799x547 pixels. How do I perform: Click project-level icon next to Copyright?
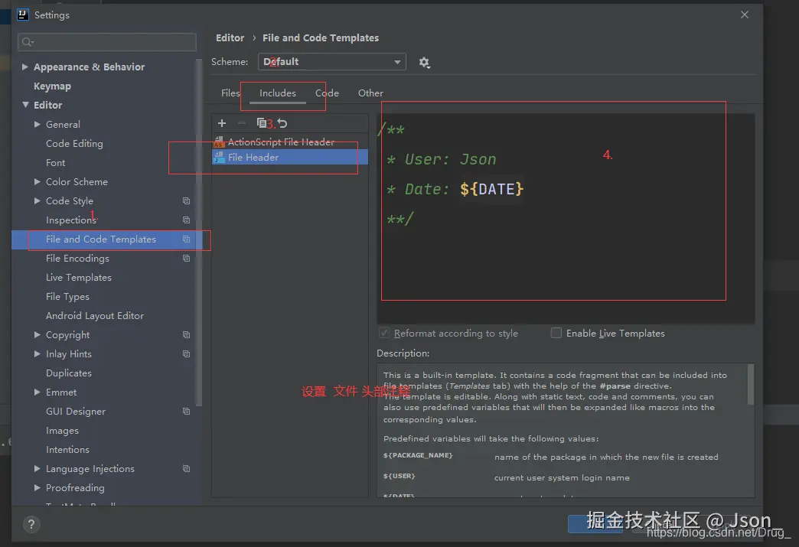click(187, 334)
